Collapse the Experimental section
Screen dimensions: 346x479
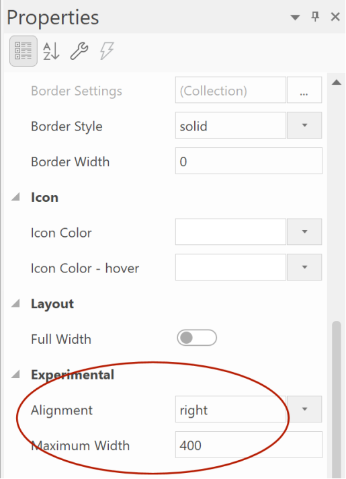pyautogui.click(x=16, y=374)
